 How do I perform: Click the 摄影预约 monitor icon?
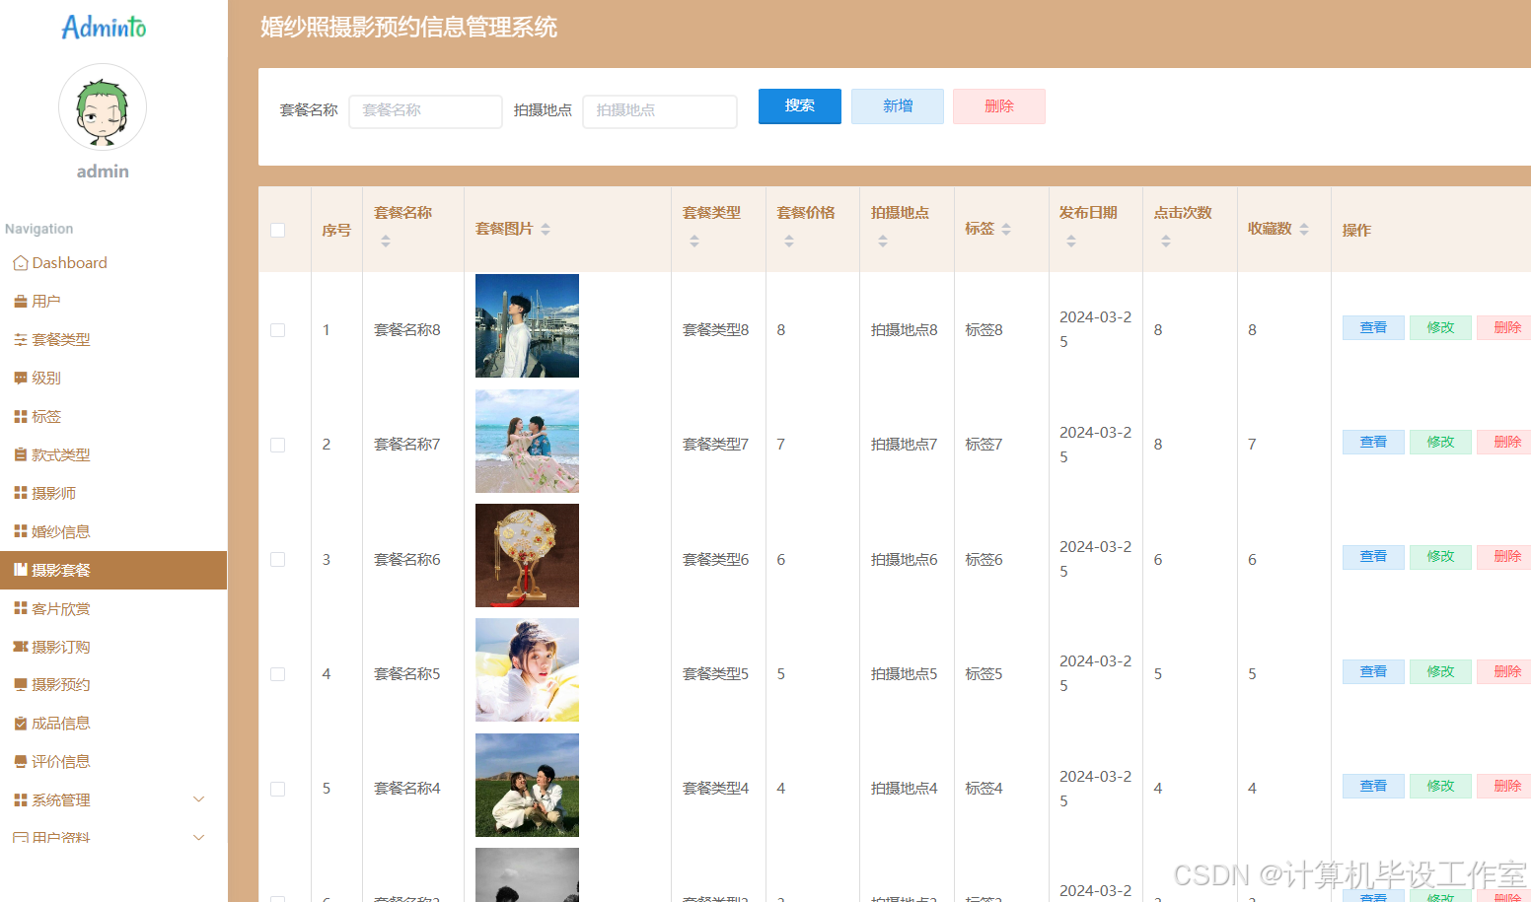pos(20,685)
